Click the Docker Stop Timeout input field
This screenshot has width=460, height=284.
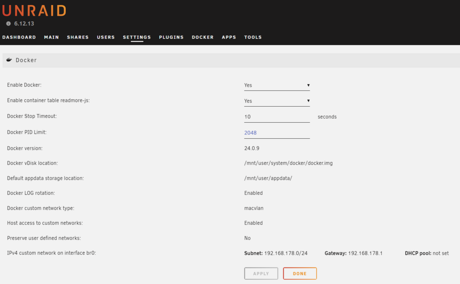coord(277,117)
